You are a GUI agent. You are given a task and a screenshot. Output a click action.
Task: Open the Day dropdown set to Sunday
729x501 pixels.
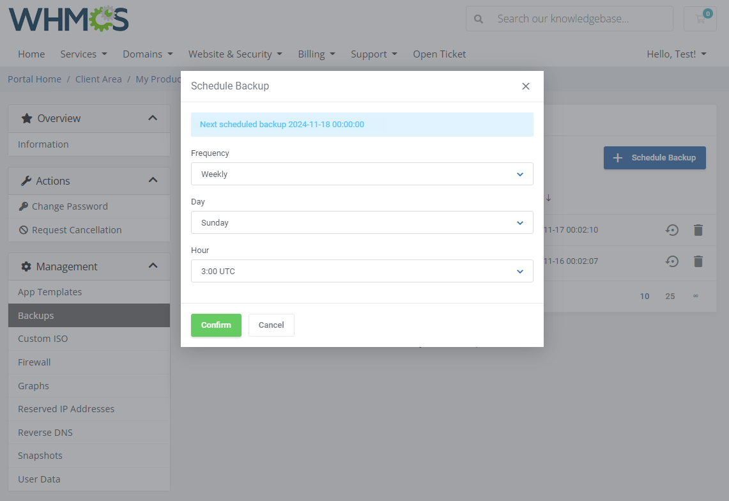click(362, 222)
